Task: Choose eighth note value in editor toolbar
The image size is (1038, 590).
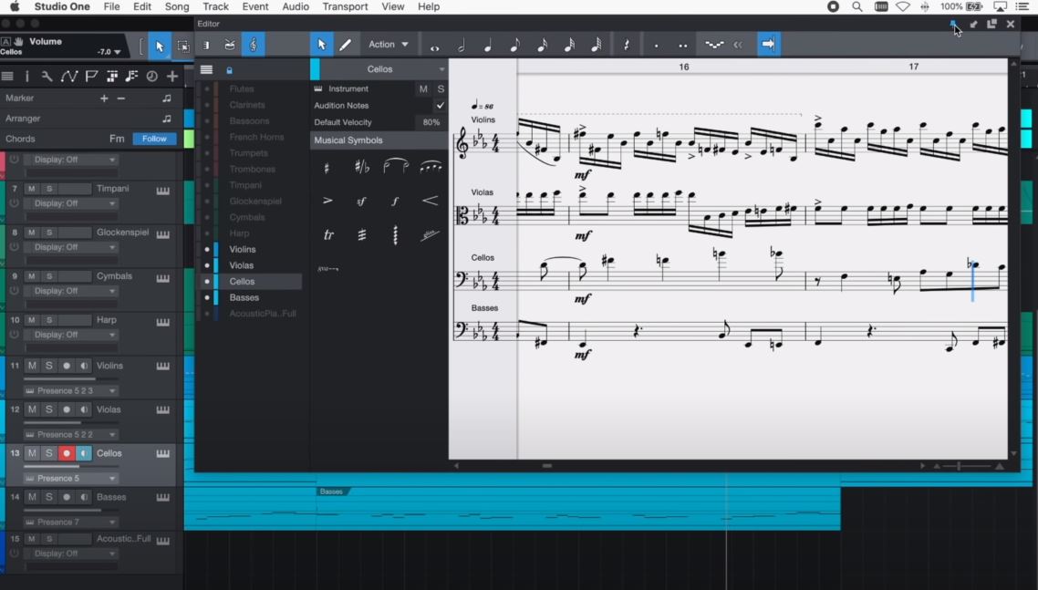Action: point(515,46)
